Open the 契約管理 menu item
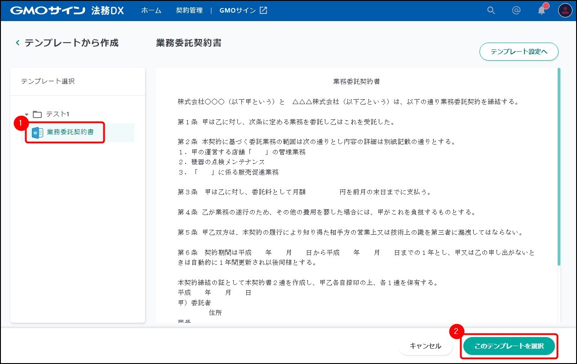 tap(189, 10)
